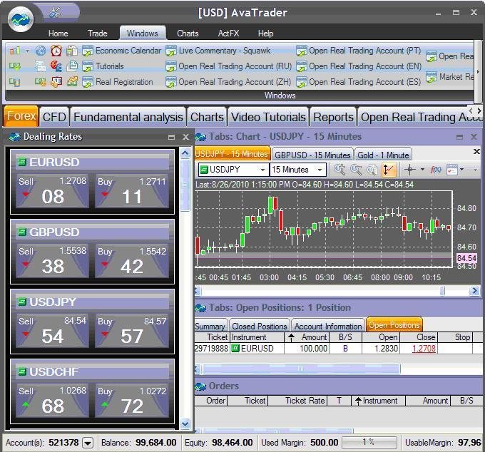Click Dealing Rates scroll down arrow
The height and width of the screenshot is (452, 485).
tap(185, 423)
